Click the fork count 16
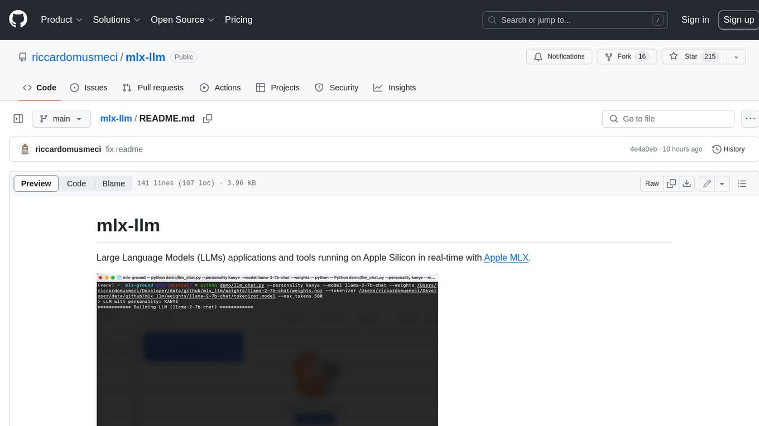759x426 pixels. (x=642, y=56)
